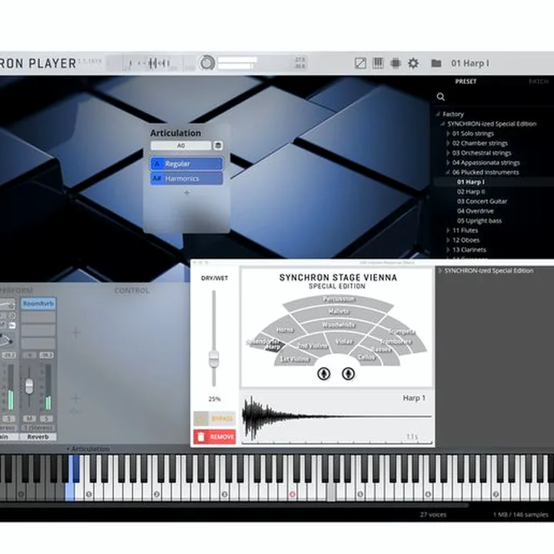This screenshot has height=554, width=554.
Task: Collapse the Factory tree node
Action: tap(438, 114)
